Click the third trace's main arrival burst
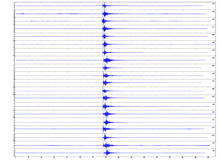Image resolution: width=222 pixels, height=168 pixels. pos(104,21)
